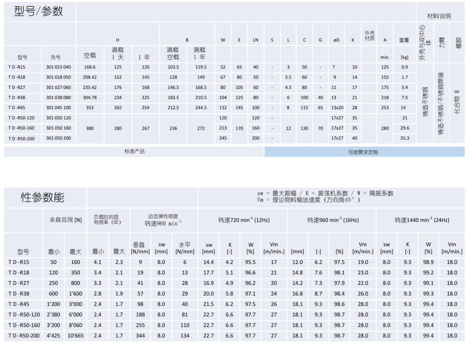Select the 10'665 maximum load cell
The image size is (470, 346).
coord(75,336)
